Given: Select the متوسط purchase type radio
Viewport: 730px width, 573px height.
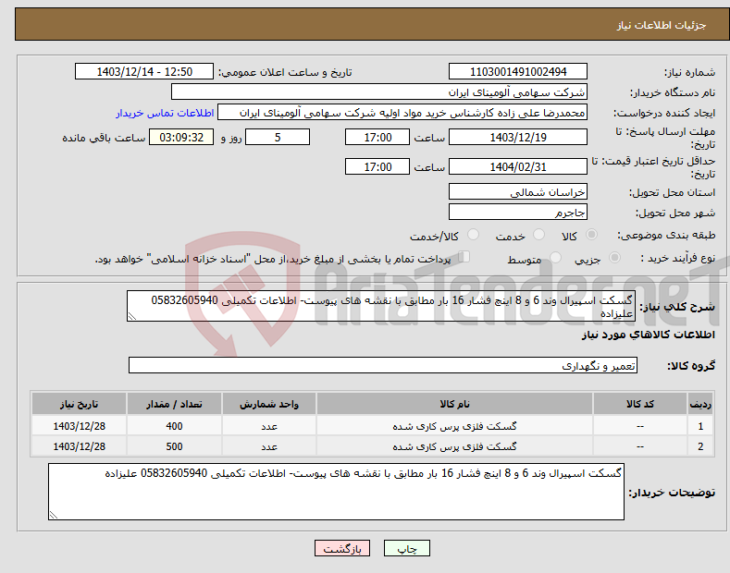Looking at the screenshot, I should click(555, 257).
